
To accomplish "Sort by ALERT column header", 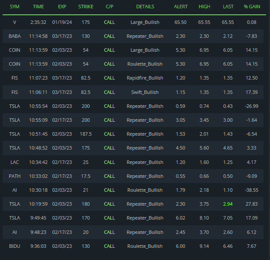I will (x=180, y=7).
